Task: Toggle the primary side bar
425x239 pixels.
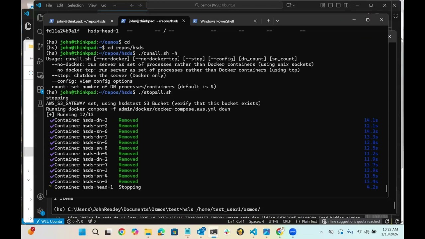Action: tap(330, 5)
